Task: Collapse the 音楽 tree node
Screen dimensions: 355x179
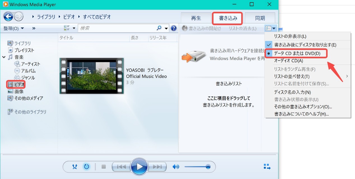Action: pyautogui.click(x=4, y=57)
